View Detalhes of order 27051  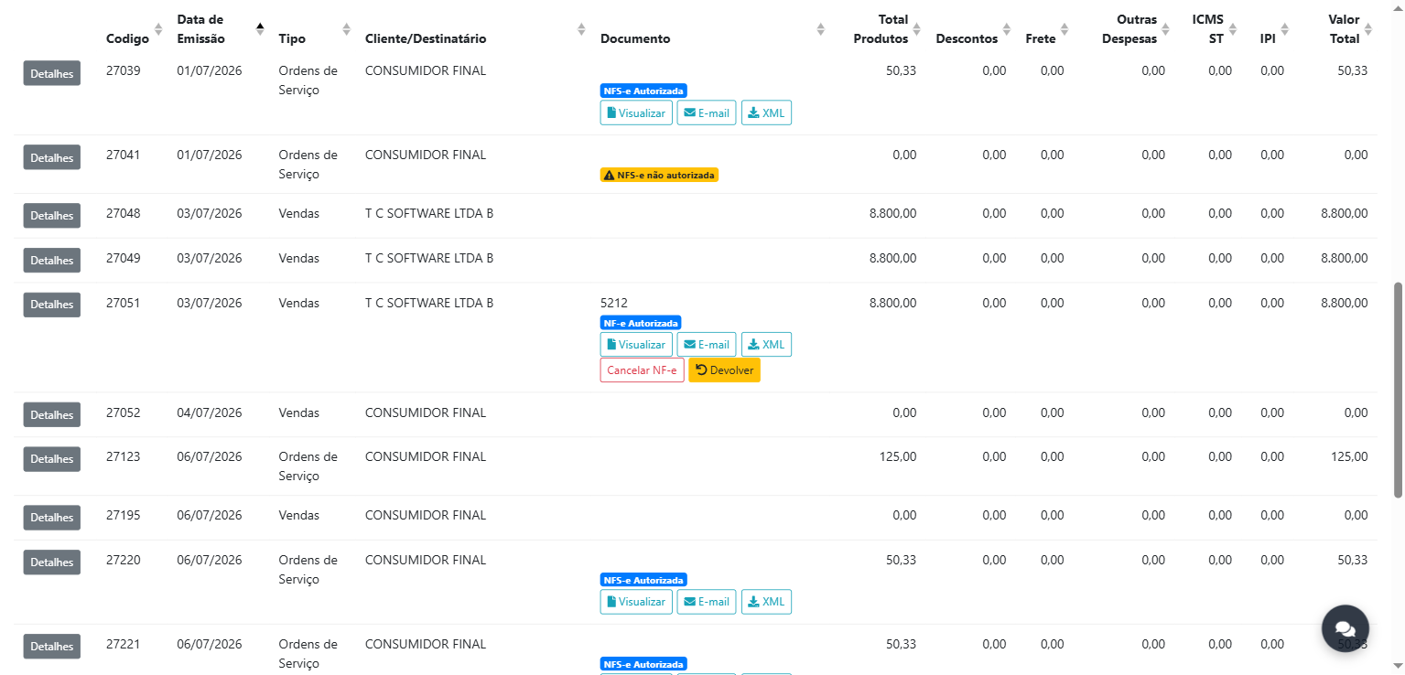click(x=51, y=305)
